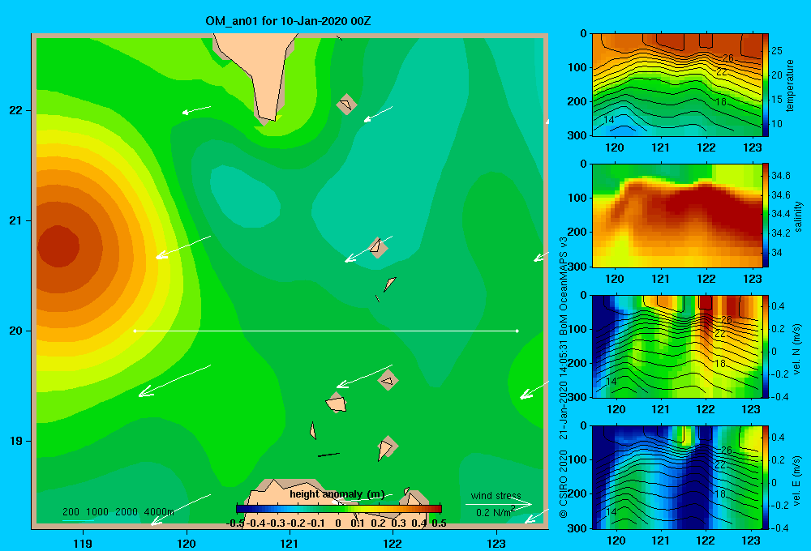Click the vel. N color scale bar

coord(766,346)
